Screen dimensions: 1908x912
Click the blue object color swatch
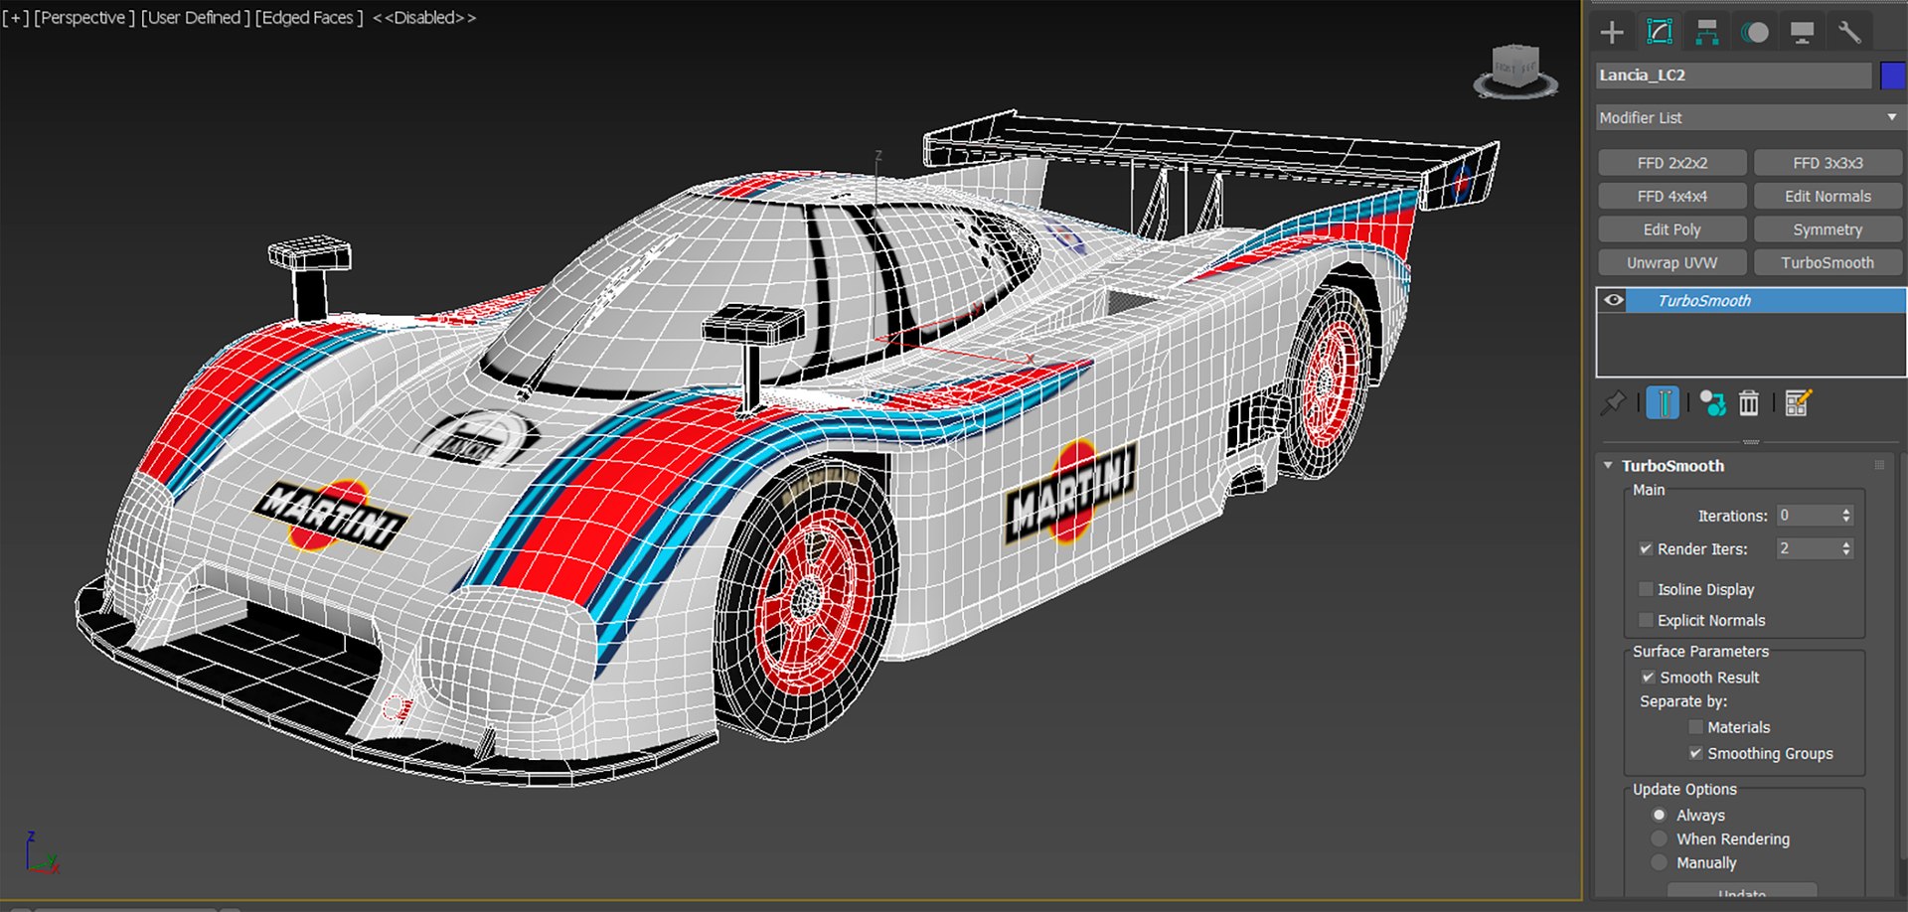1892,76
